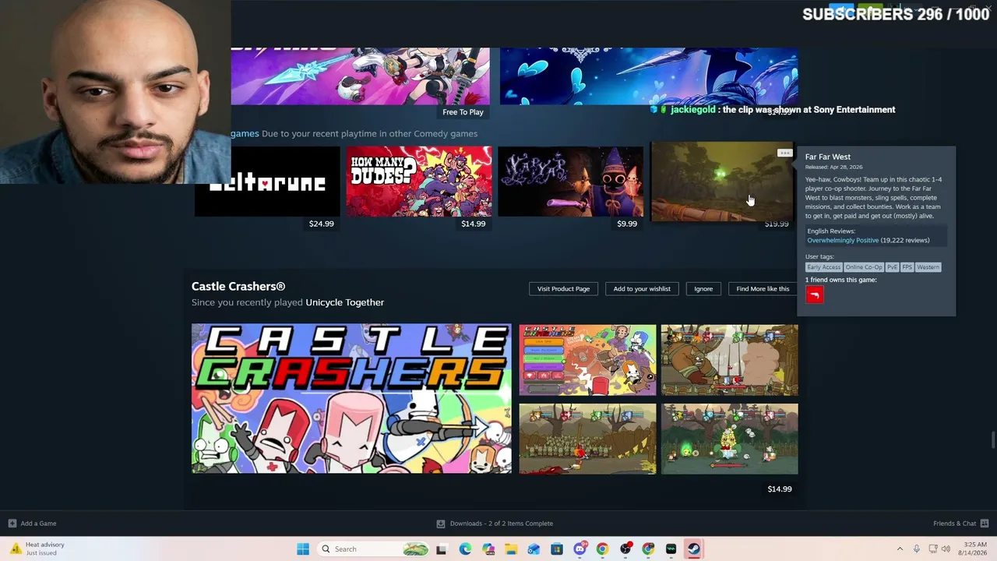The height and width of the screenshot is (561, 997).
Task: Open the microphone tray icon
Action: click(917, 549)
